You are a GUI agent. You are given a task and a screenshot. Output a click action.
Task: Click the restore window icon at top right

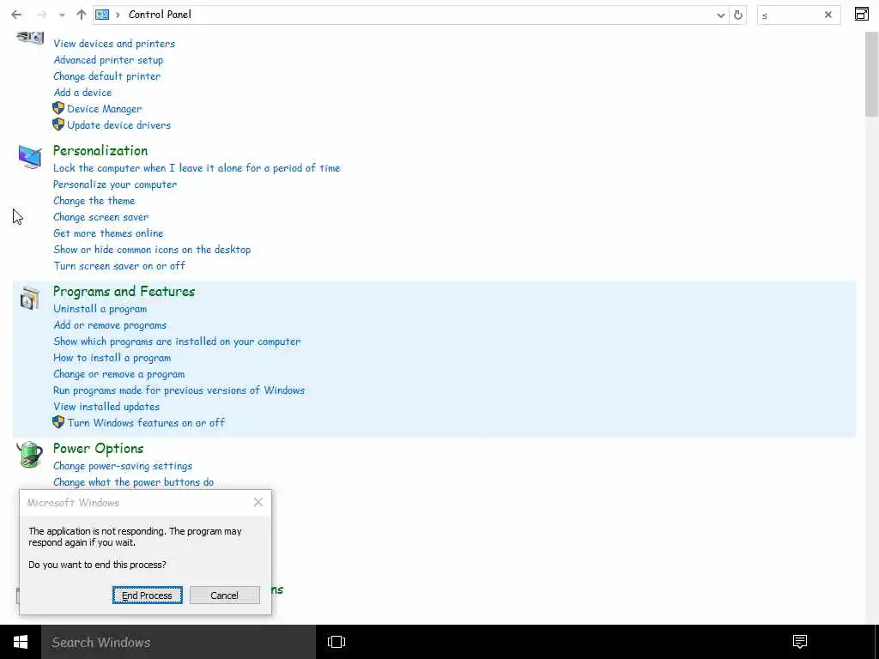862,14
